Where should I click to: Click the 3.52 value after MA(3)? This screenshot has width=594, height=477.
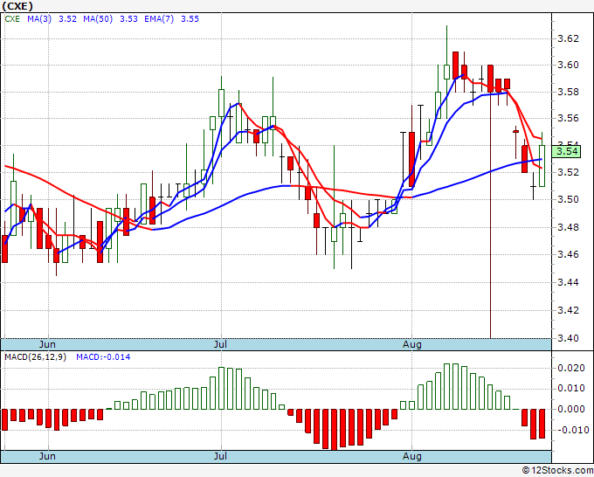coord(68,19)
